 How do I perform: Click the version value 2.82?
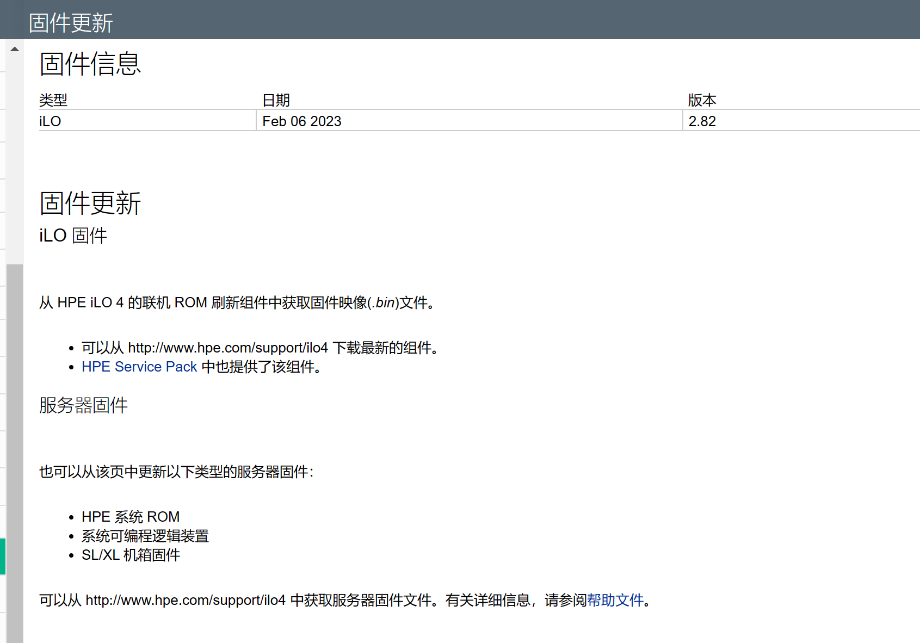click(x=702, y=121)
